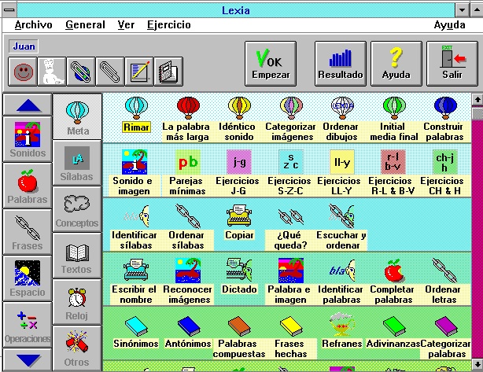Open the General menu
This screenshot has height=372, width=483.
click(x=85, y=25)
